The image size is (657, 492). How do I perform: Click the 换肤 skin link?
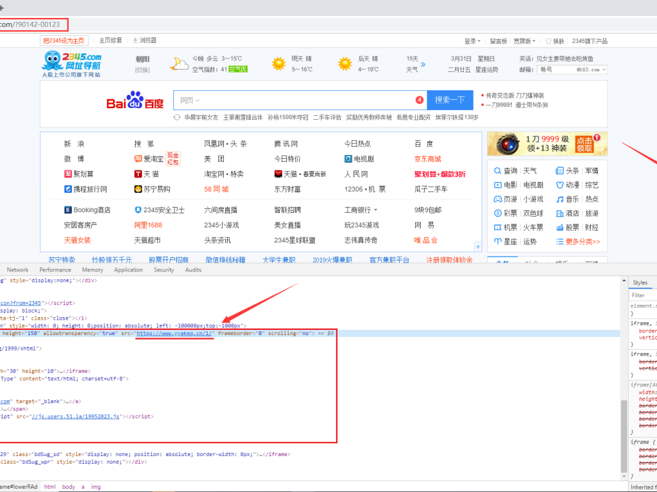point(555,41)
